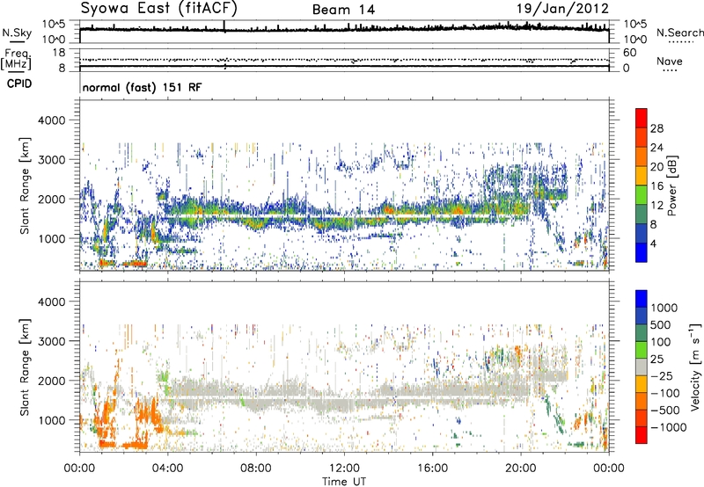704x487 pixels.
Task: Click the '2000' tick on the power panel
Action: [x=51, y=199]
